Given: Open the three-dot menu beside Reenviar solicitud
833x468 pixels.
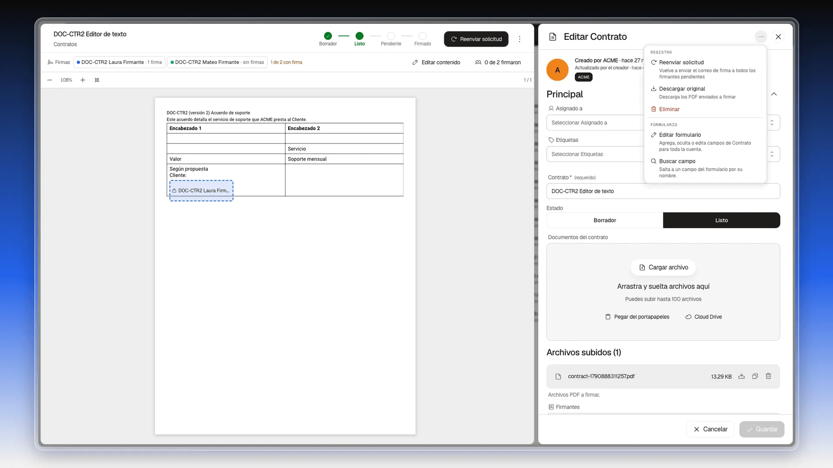Looking at the screenshot, I should point(519,39).
